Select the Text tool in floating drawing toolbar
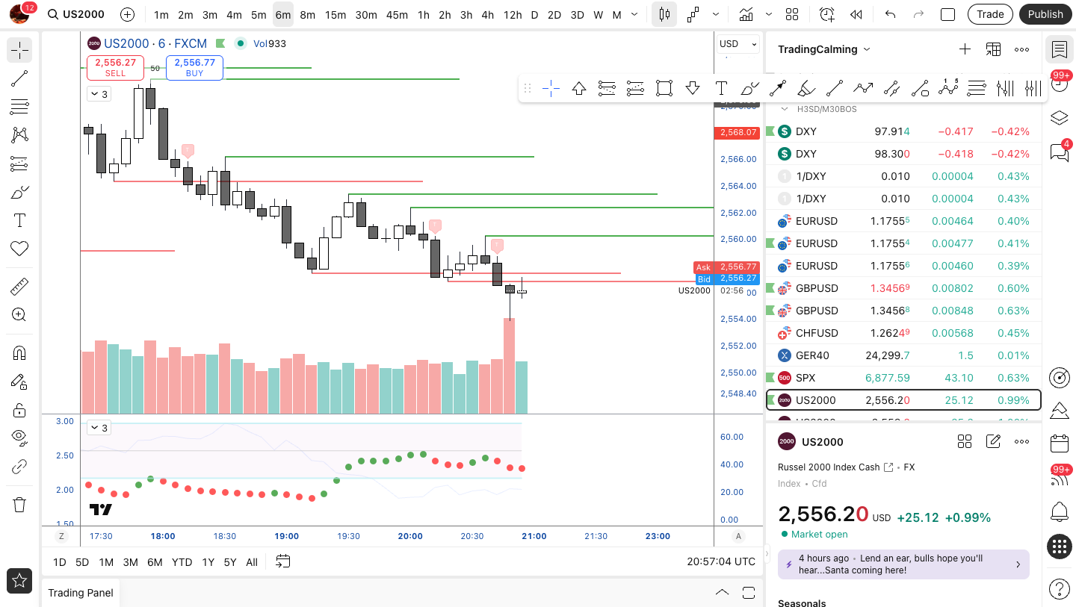The image size is (1076, 607). (721, 89)
